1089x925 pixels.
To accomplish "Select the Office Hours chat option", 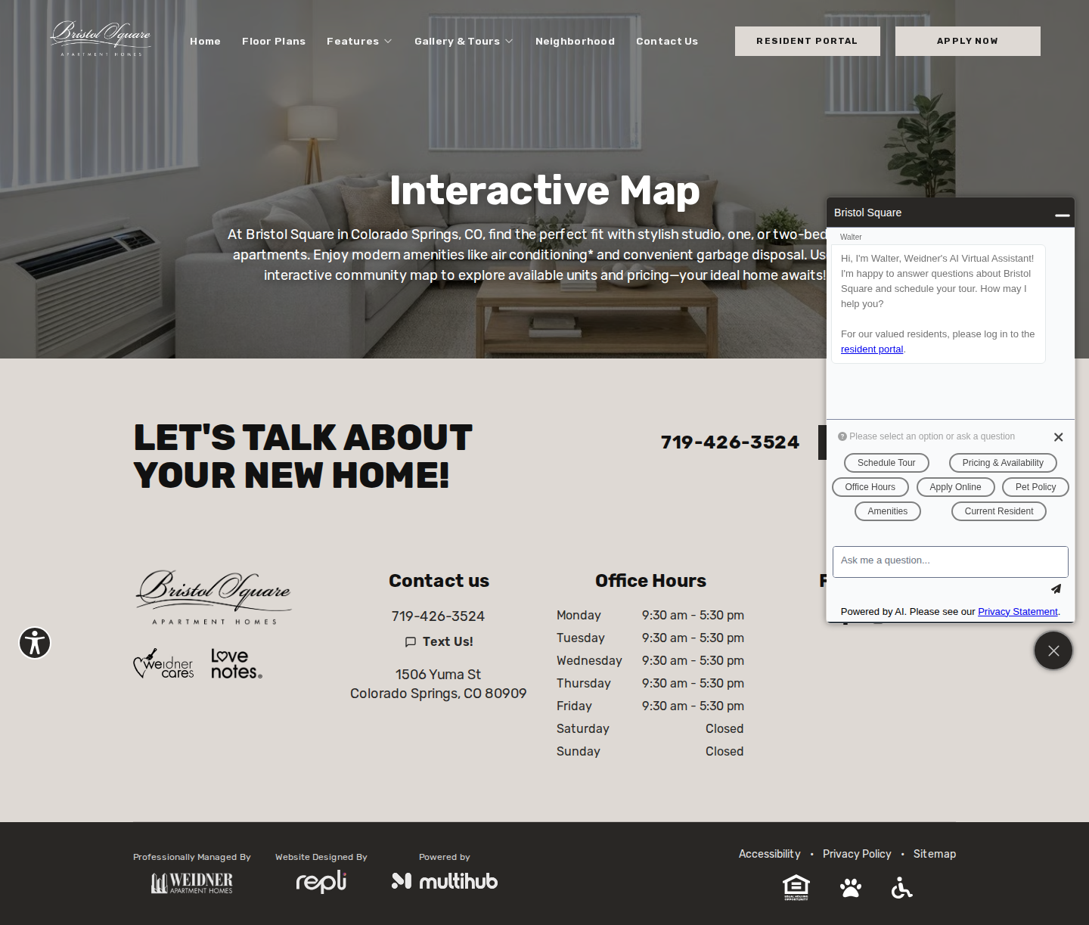I will (x=870, y=487).
